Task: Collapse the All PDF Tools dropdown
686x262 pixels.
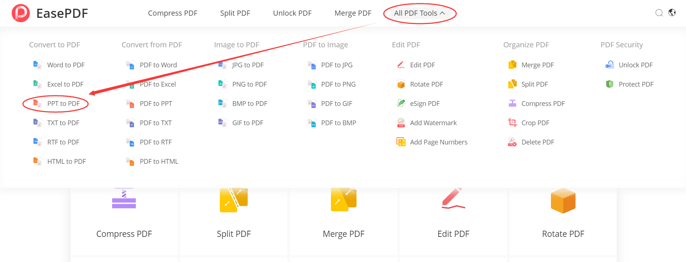Action: pos(419,13)
